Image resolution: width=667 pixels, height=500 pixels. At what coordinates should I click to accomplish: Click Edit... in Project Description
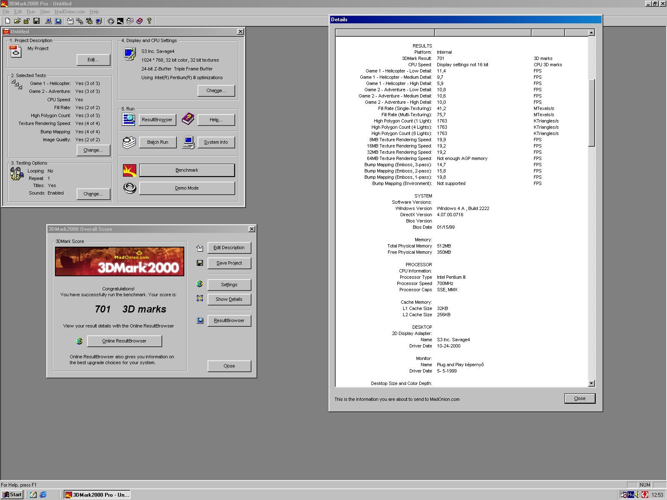click(x=93, y=60)
